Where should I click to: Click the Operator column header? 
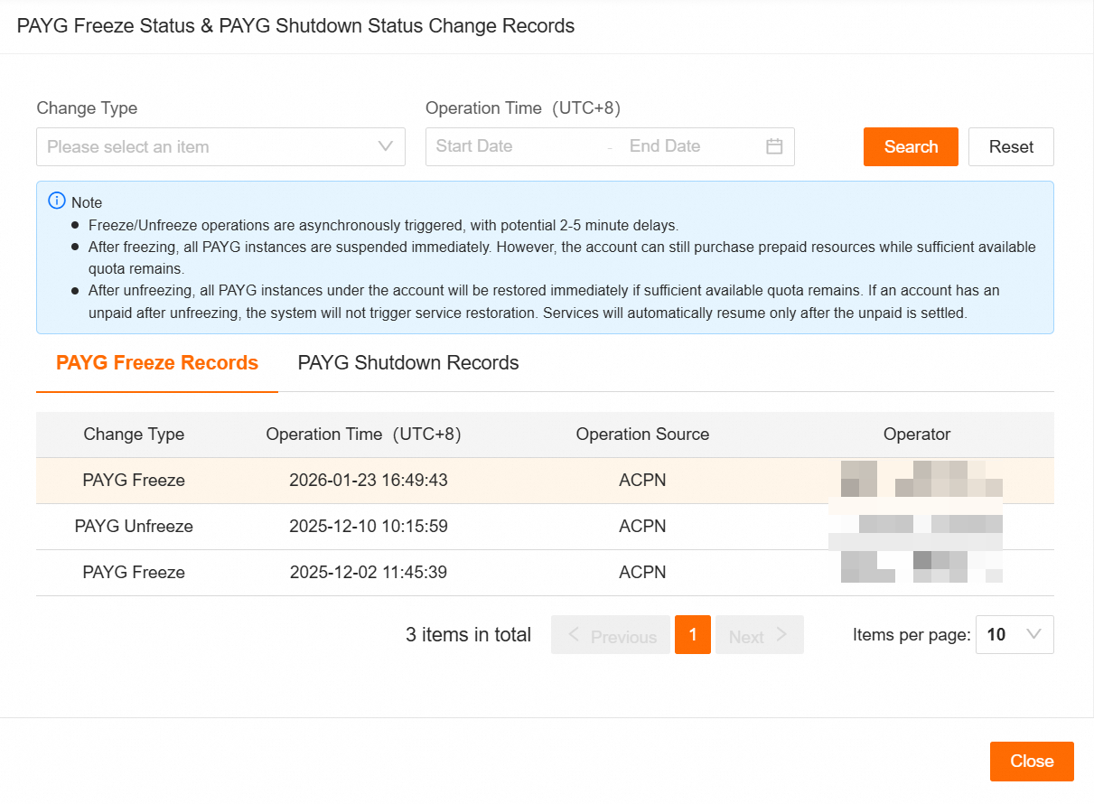pos(917,435)
